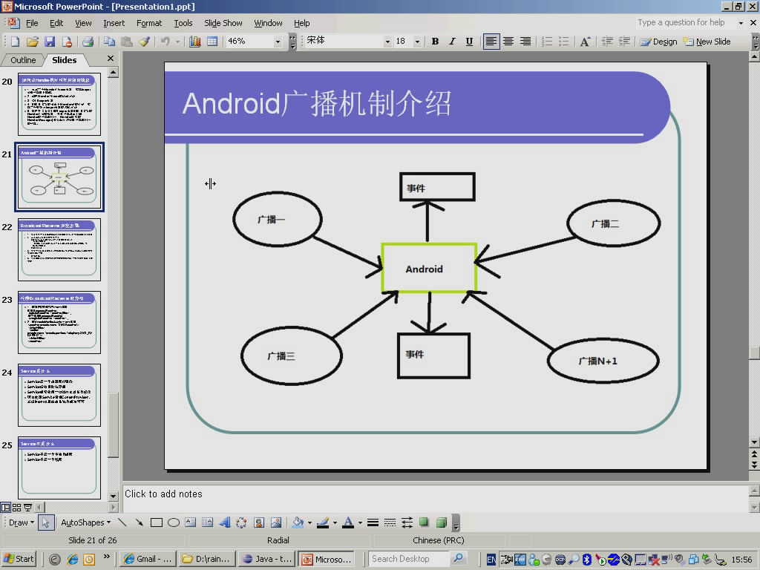Select the Rectangle drawing tool
The height and width of the screenshot is (570, 760).
pos(156,522)
